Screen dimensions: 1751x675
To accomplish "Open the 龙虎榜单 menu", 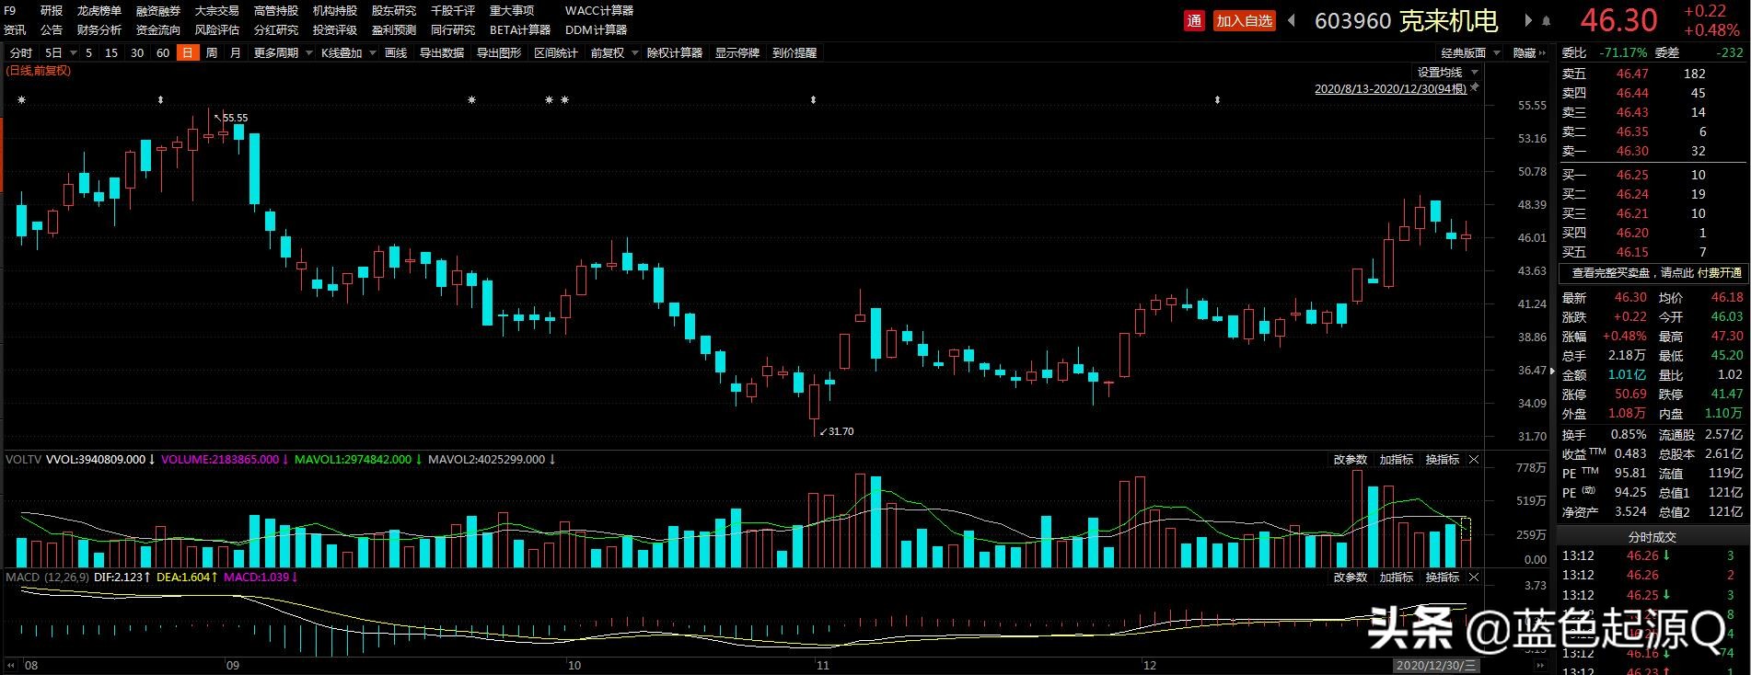I will click(x=99, y=11).
